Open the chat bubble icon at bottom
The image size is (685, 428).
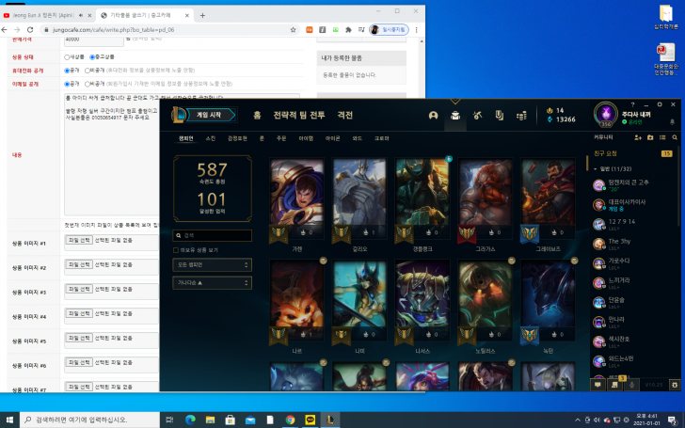point(598,383)
